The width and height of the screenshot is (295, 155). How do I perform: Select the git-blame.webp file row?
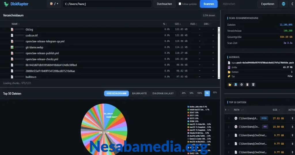(109, 47)
